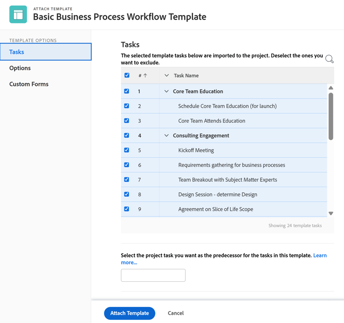Open the Options section
Screen dimensions: 344x323
(x=20, y=68)
